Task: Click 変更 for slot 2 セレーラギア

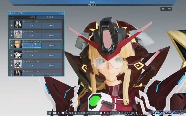Action: click(32, 35)
